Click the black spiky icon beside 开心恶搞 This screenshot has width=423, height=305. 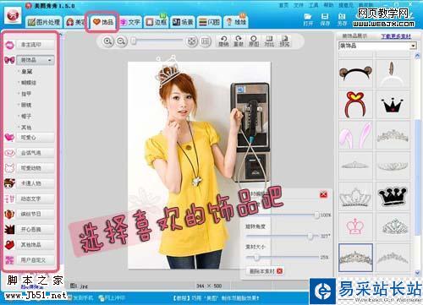[x=9, y=230]
